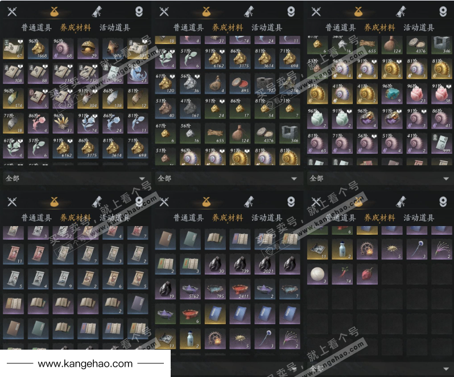Expand the 全部 filter dropdown in top-left panel
Image resolution: width=454 pixels, height=377 pixels.
[x=76, y=178]
